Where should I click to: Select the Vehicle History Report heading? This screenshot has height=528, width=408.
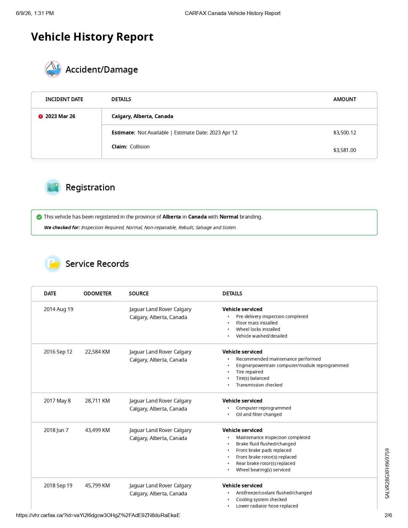92,37
